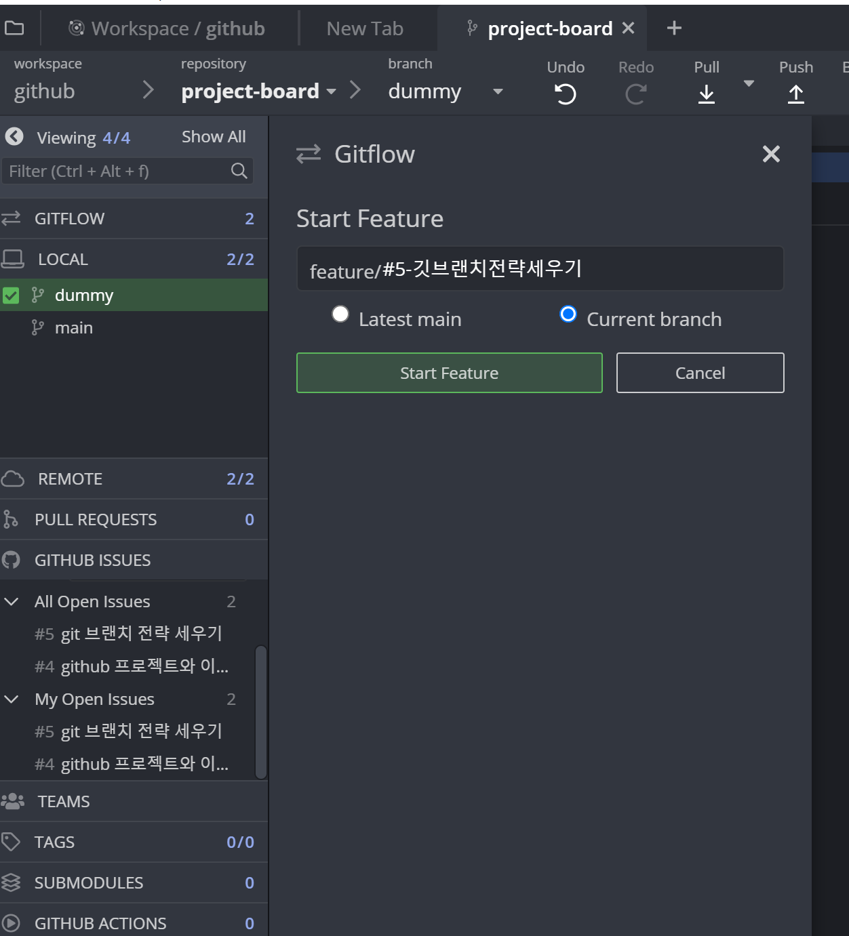The image size is (849, 936).
Task: Expand the TAGS section
Action: click(x=134, y=842)
